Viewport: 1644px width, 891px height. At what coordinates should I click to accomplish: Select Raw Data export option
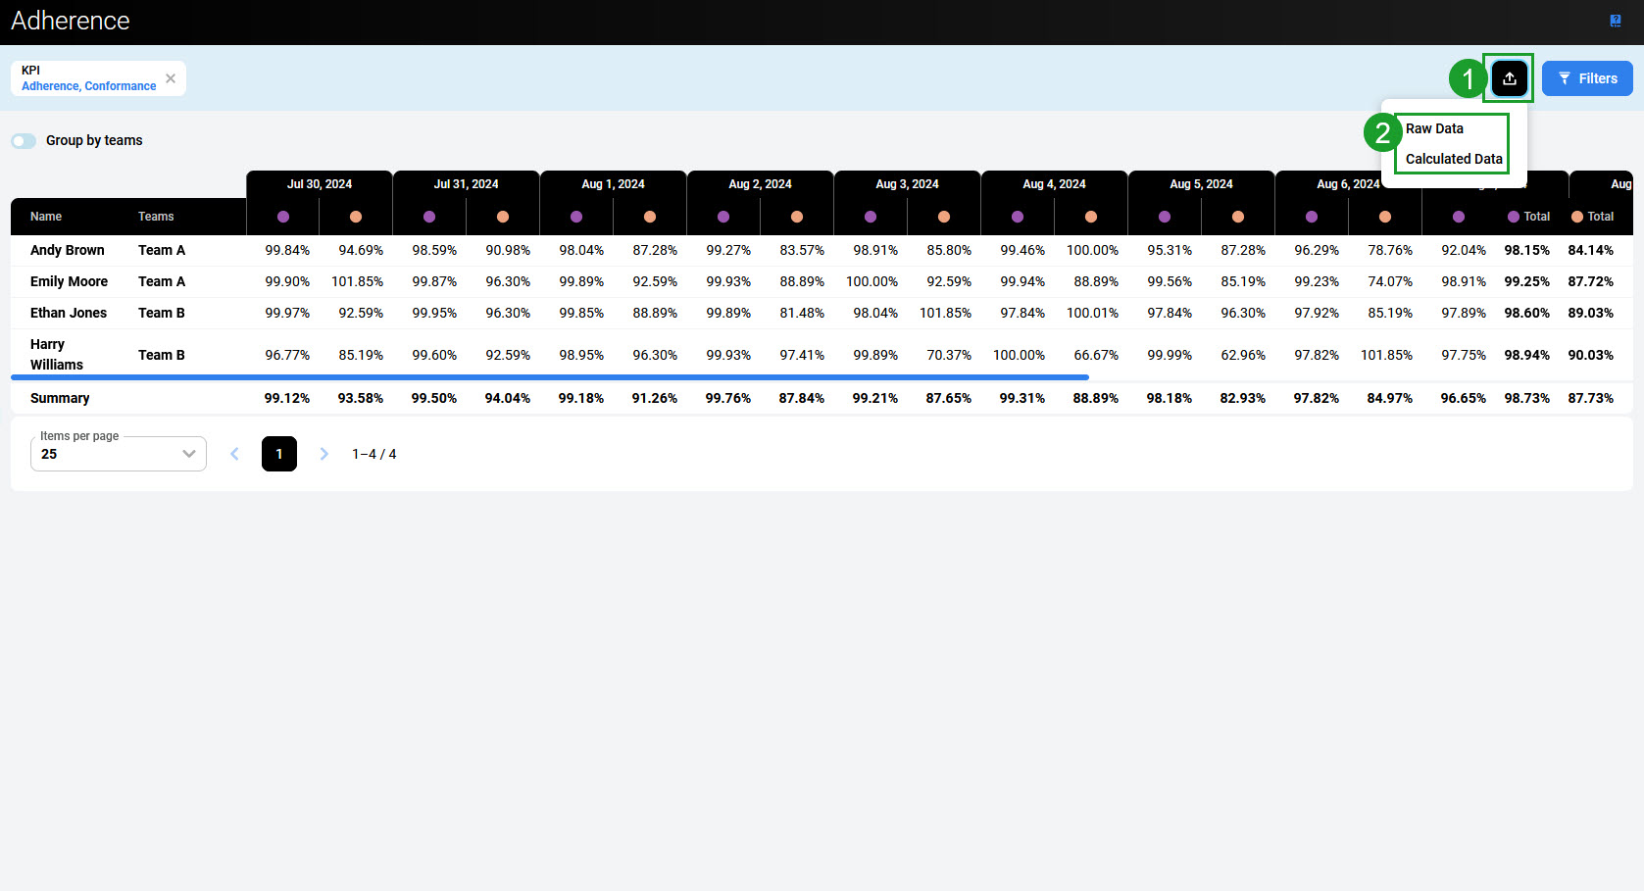click(1434, 128)
